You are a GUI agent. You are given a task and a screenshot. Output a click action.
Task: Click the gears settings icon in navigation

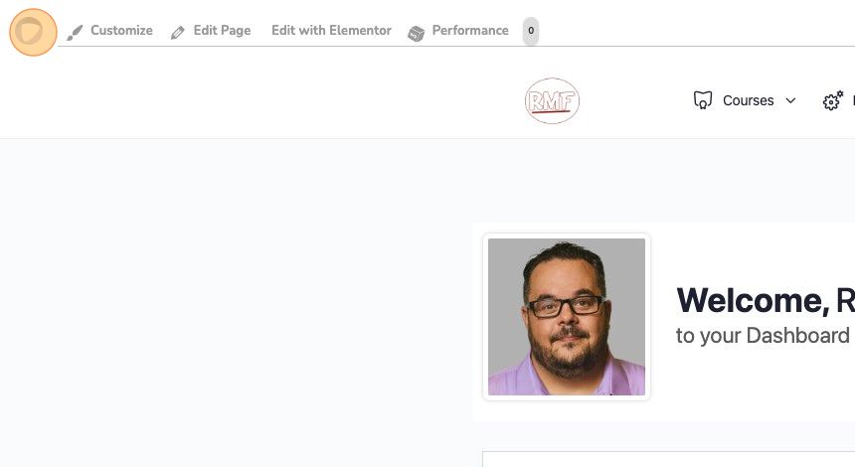(x=833, y=100)
